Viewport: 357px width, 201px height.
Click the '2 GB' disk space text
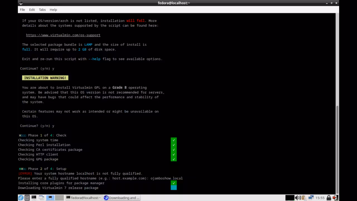pyautogui.click(x=82, y=49)
